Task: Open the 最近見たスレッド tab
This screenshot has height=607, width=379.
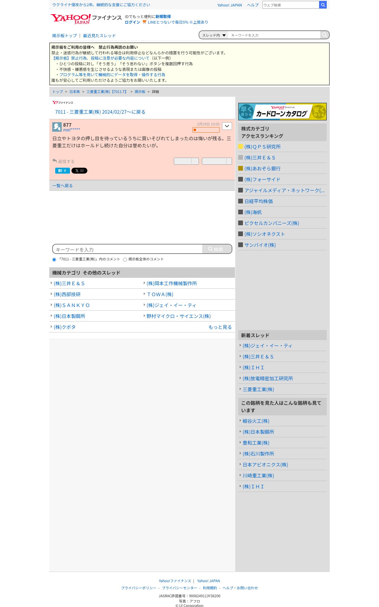Action: pyautogui.click(x=99, y=36)
